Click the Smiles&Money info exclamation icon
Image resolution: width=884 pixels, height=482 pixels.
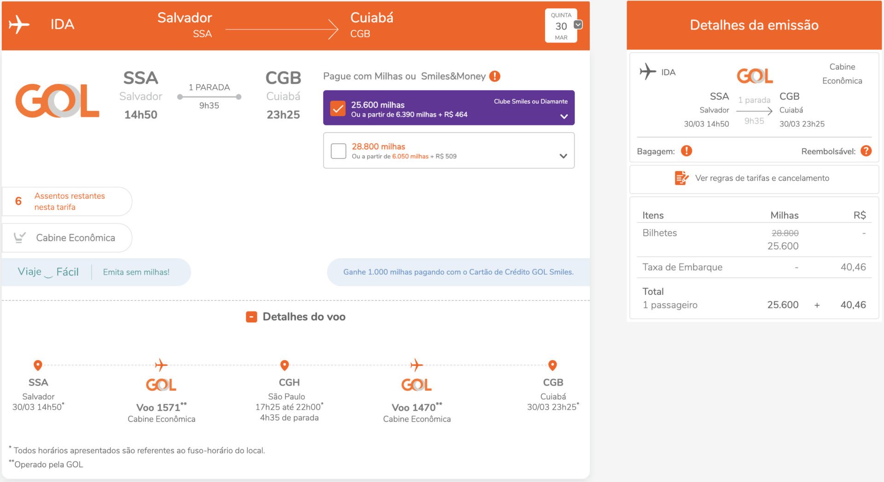click(x=494, y=76)
